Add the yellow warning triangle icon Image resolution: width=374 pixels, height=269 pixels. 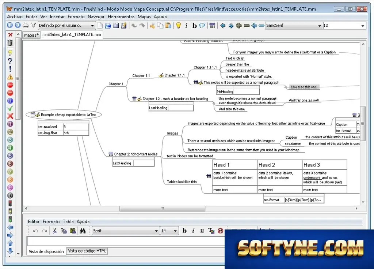click(10, 77)
